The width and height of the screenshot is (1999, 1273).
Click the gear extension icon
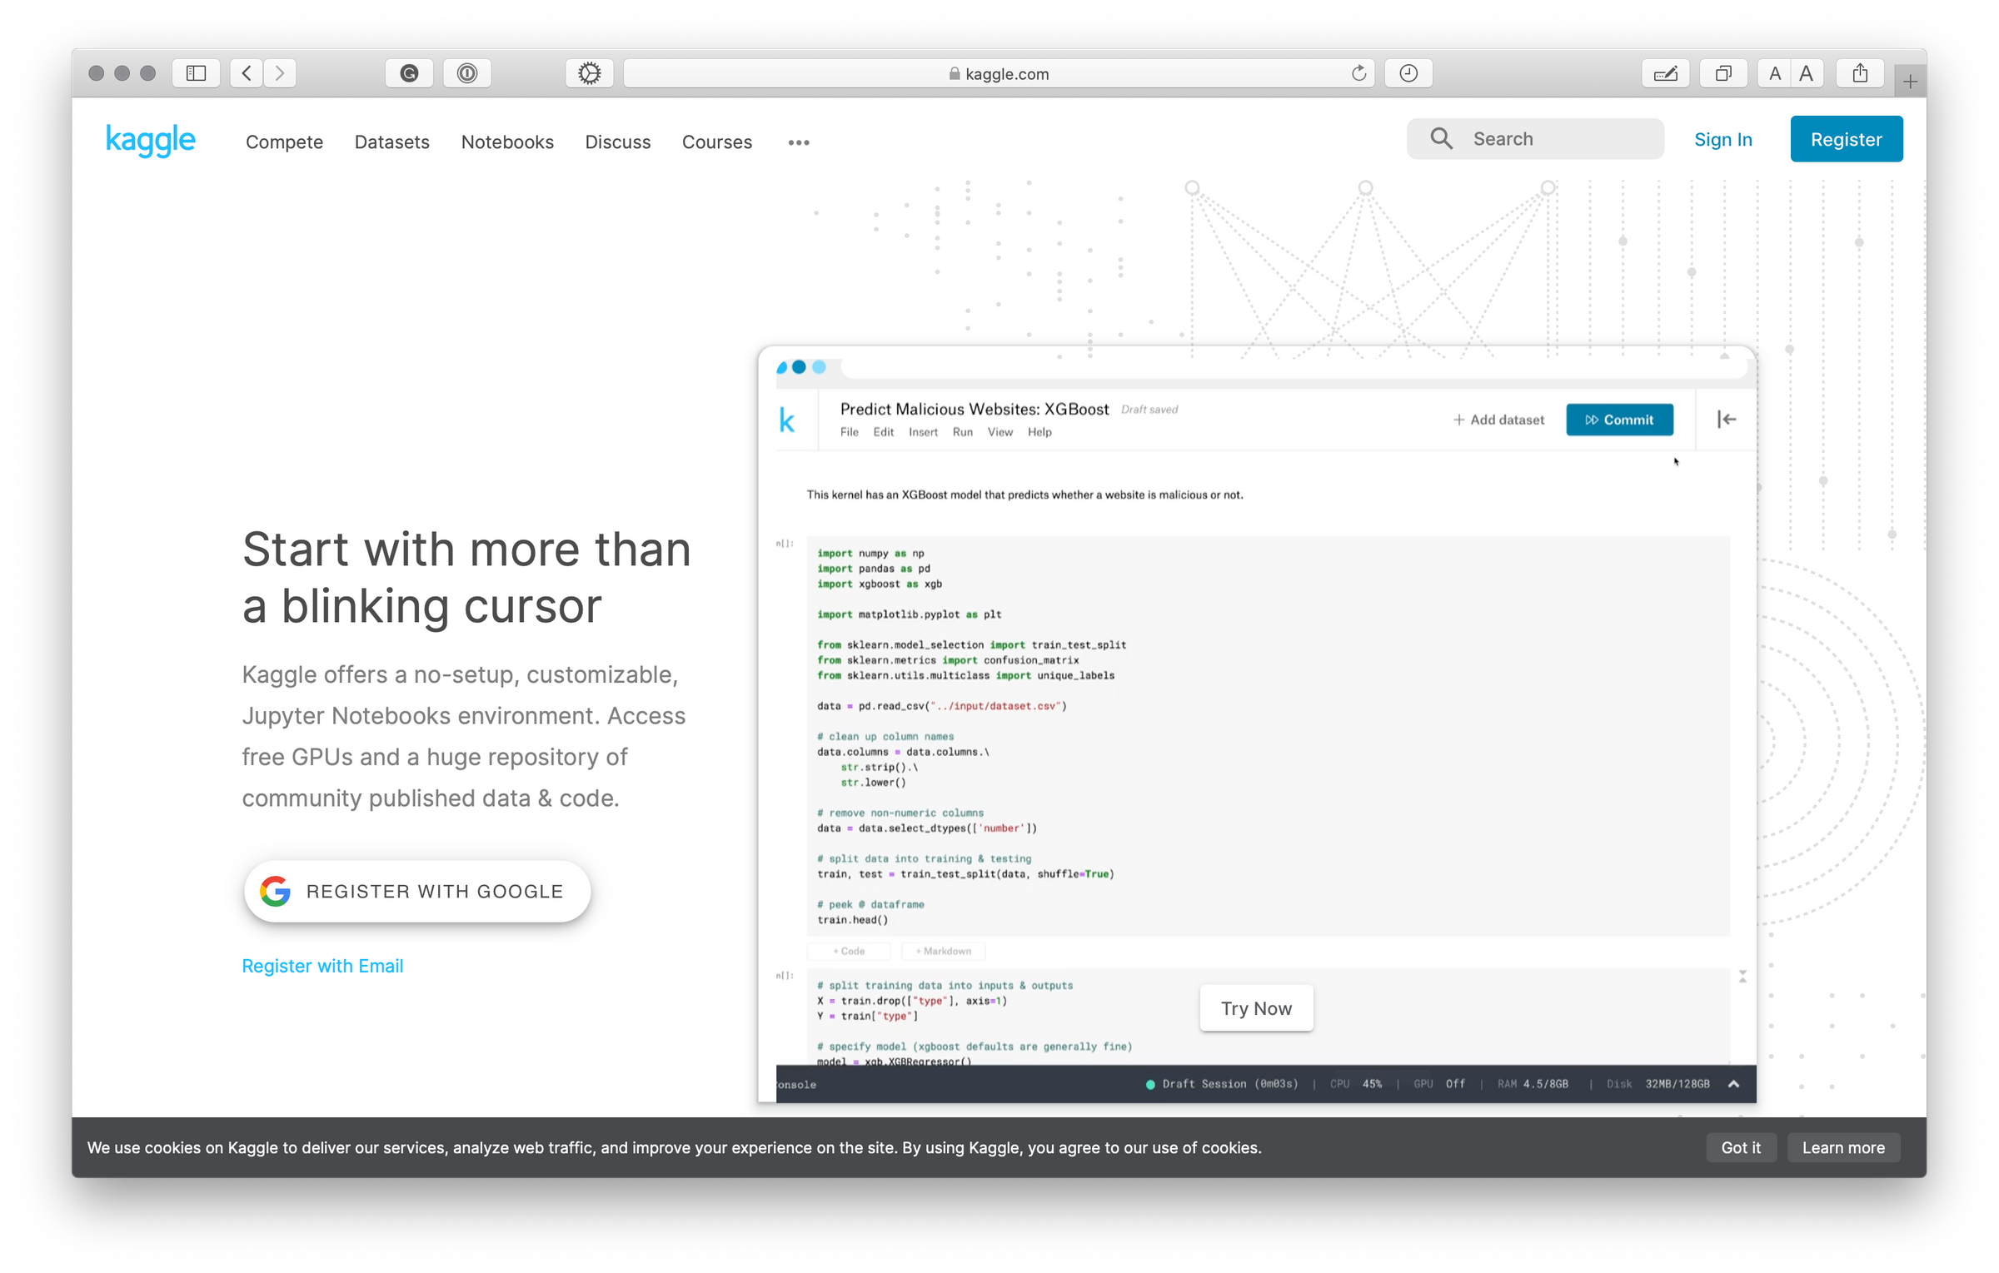(x=589, y=73)
